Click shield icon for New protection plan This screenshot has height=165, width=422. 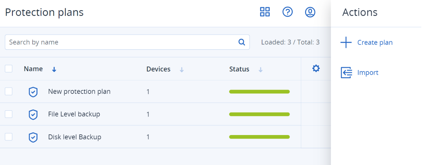point(33,92)
